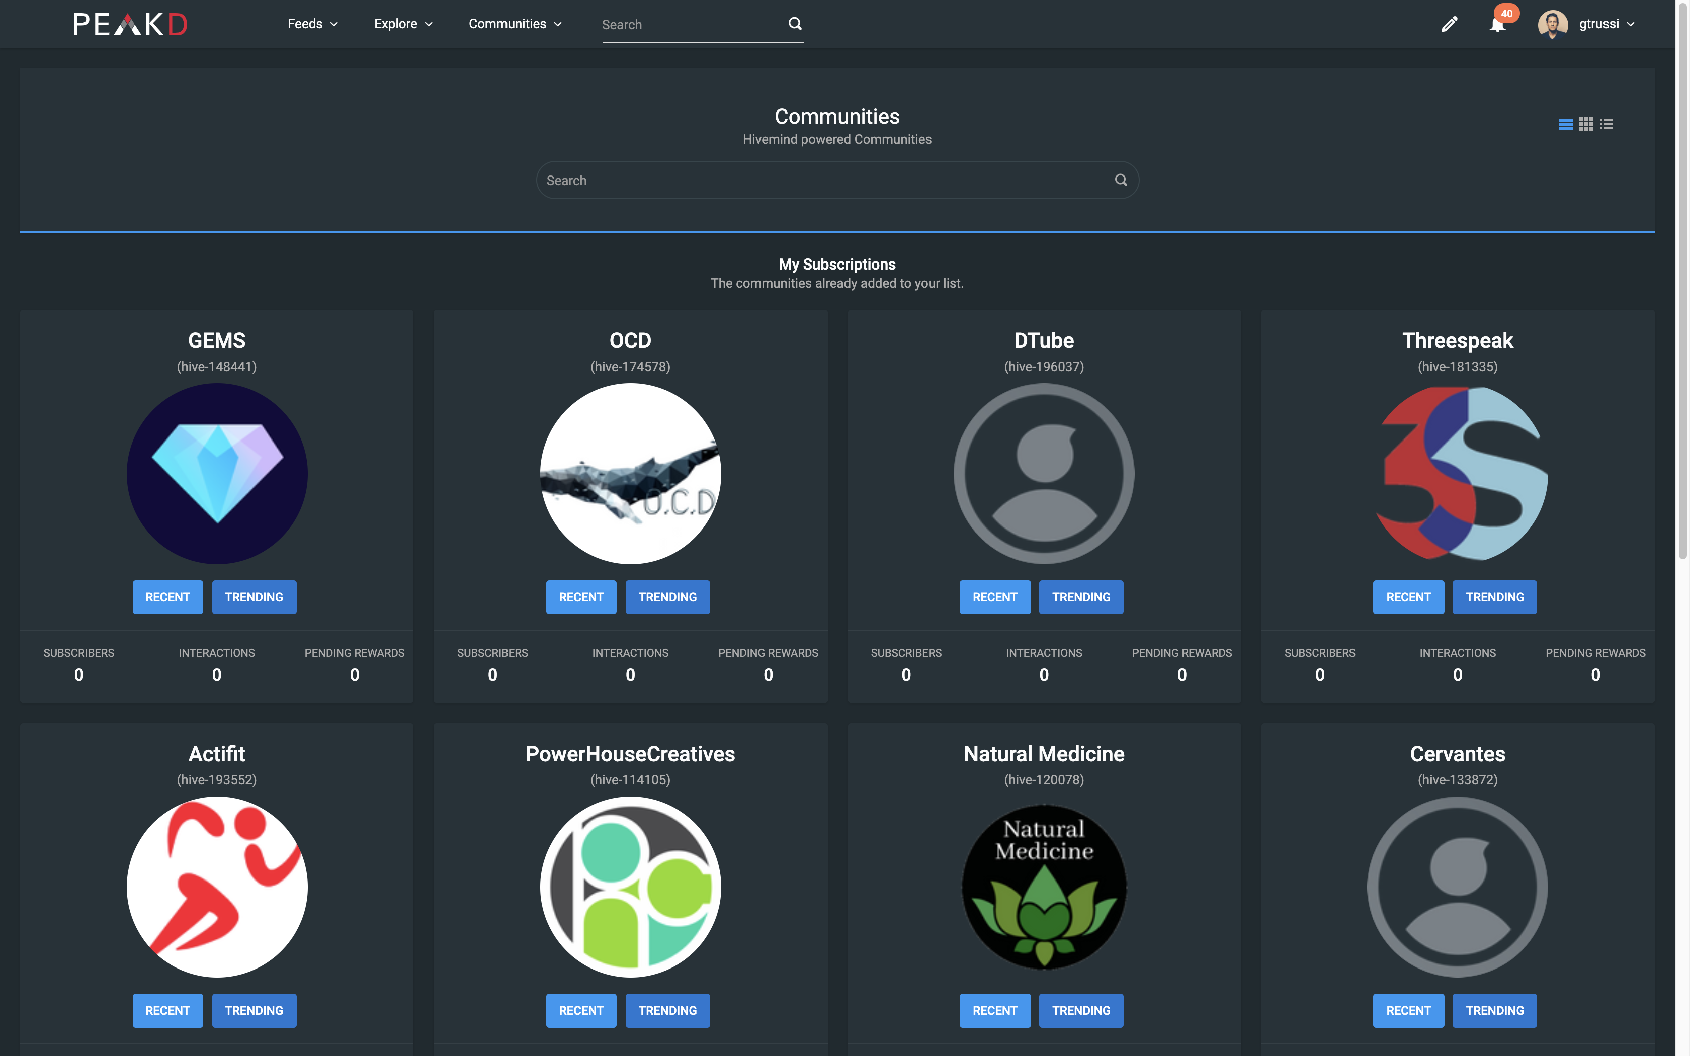Open the compose post pencil icon
Screen dimensions: 1690x1056
pyautogui.click(x=1449, y=25)
